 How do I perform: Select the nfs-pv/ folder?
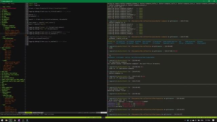(x=4, y=84)
